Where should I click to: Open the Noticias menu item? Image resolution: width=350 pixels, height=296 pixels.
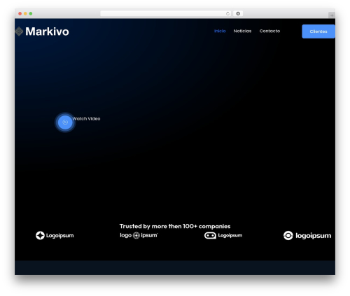click(x=242, y=31)
